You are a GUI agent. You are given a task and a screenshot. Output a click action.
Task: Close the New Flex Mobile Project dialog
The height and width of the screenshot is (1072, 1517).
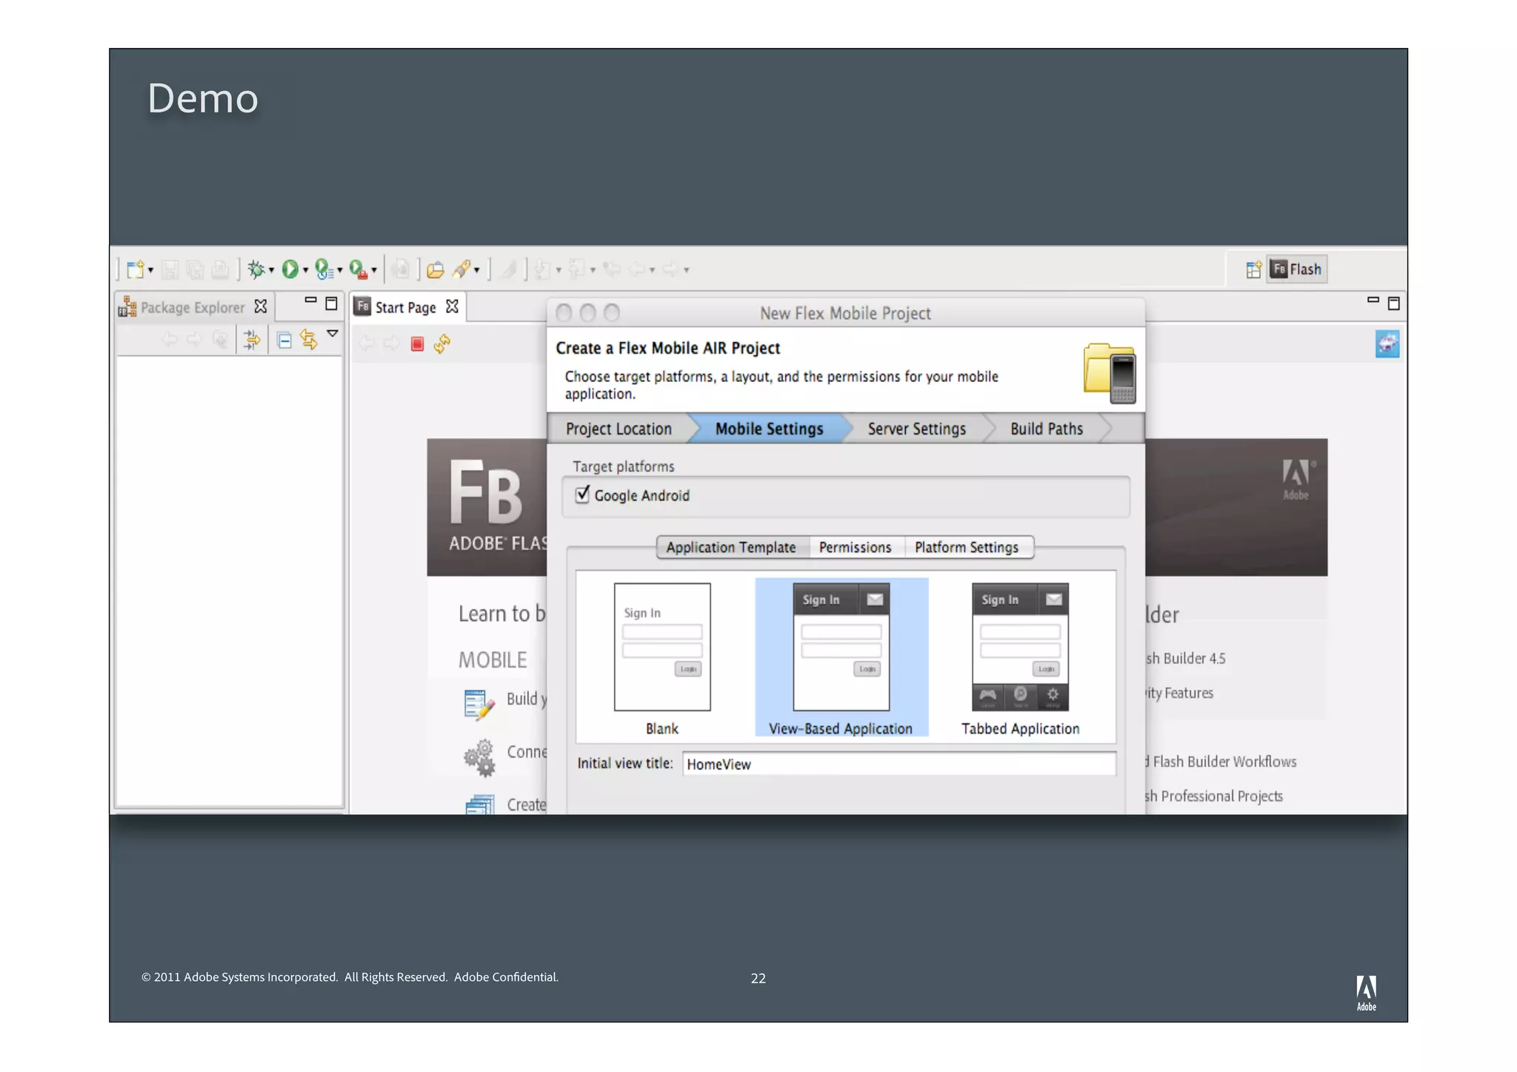click(564, 313)
